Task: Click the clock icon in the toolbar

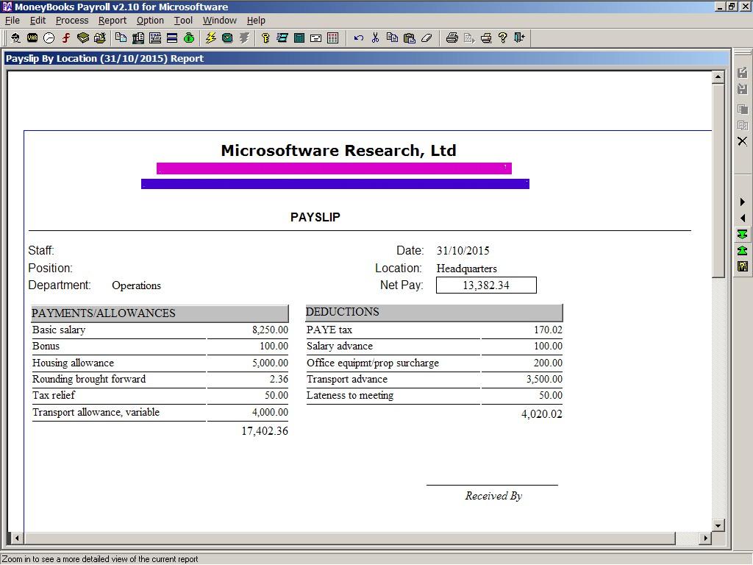Action: pos(49,38)
